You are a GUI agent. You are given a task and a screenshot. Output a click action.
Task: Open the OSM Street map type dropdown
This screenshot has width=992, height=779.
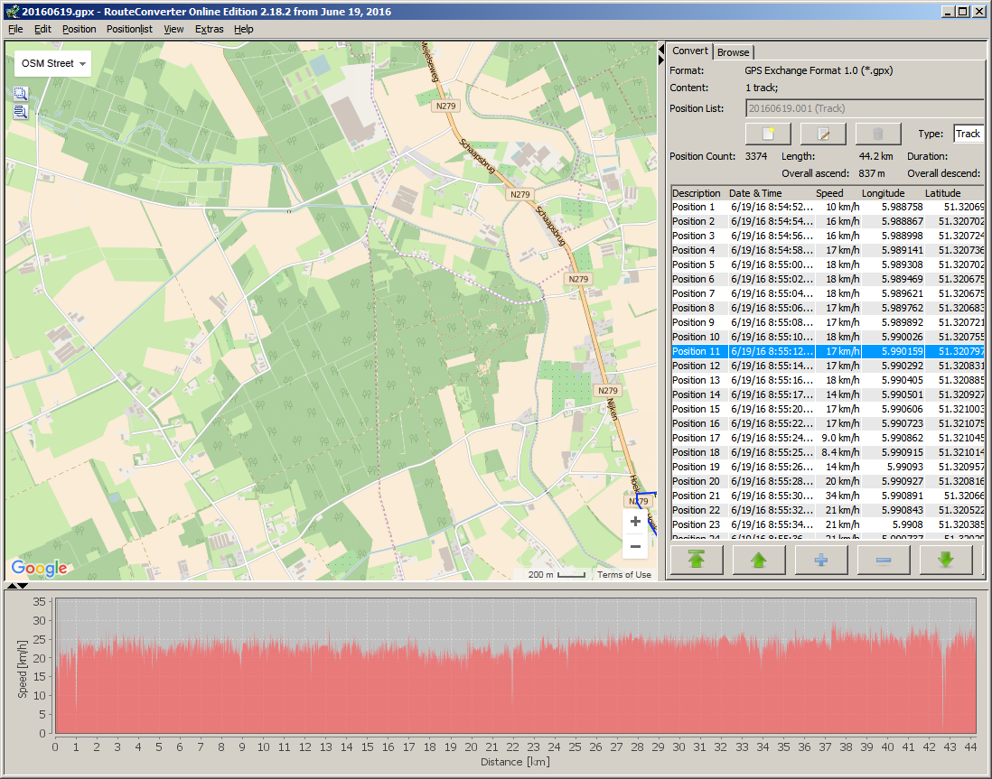(x=53, y=64)
